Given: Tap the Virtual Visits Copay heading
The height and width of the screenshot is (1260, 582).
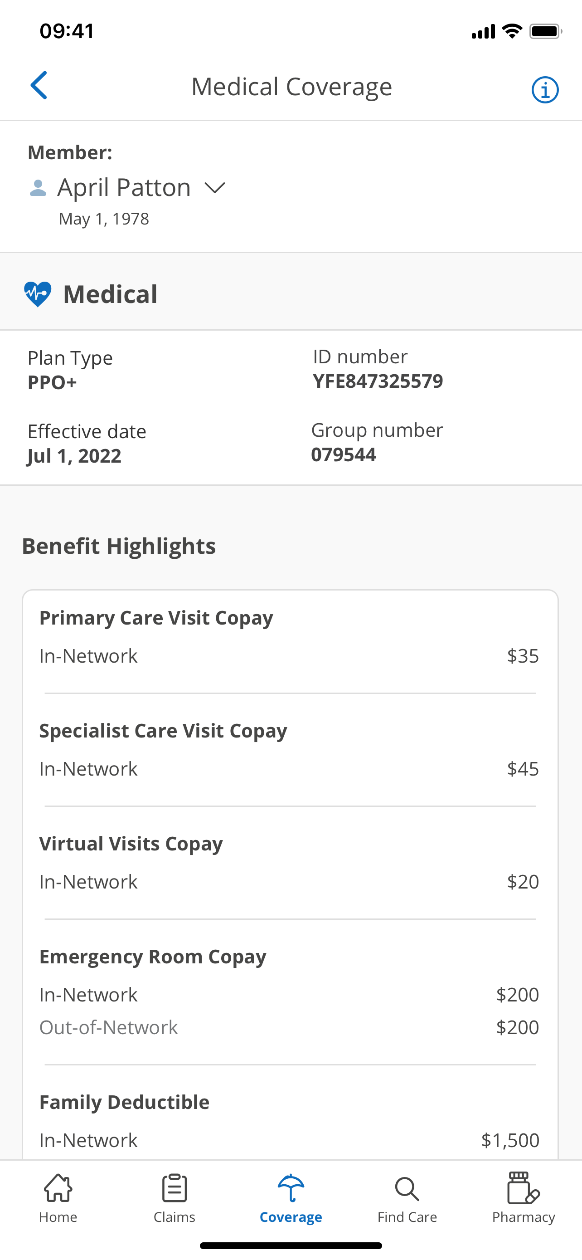Looking at the screenshot, I should [x=131, y=844].
